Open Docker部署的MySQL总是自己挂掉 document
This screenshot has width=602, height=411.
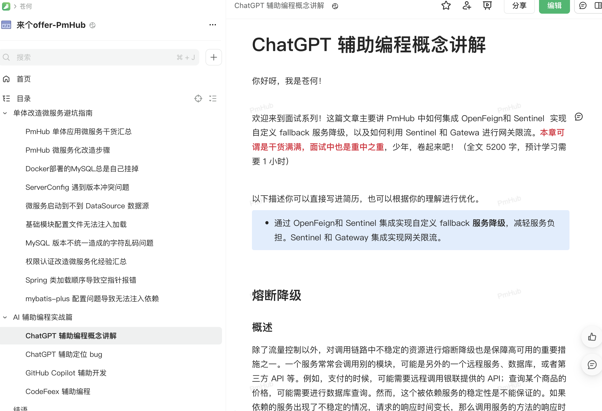coord(82,169)
